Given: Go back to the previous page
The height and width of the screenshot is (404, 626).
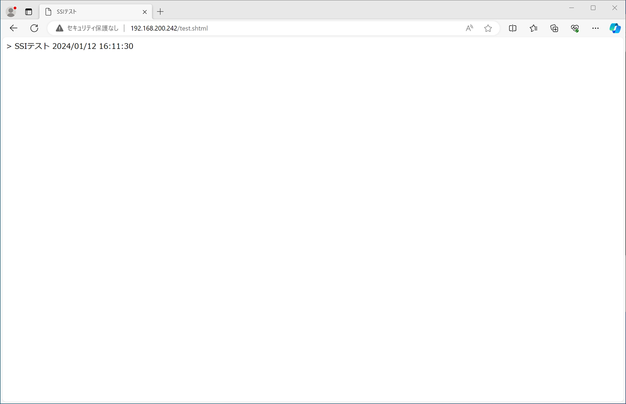Looking at the screenshot, I should point(14,28).
